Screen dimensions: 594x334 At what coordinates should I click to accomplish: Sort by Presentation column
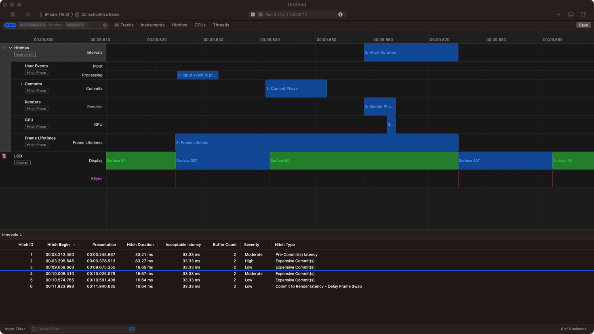104,245
